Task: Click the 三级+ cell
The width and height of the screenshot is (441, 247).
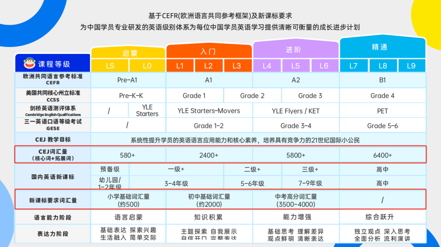Action: coord(310,169)
